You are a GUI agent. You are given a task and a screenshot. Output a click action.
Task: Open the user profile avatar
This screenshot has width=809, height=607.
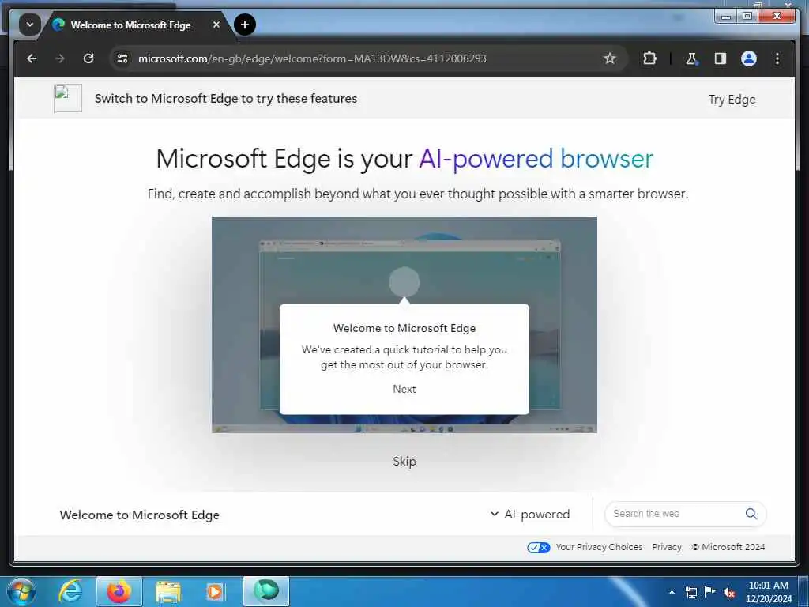749,58
